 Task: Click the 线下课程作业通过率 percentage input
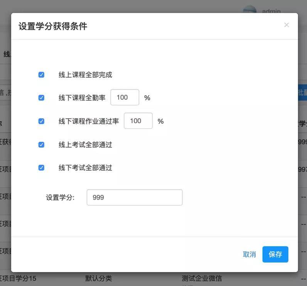(x=138, y=121)
